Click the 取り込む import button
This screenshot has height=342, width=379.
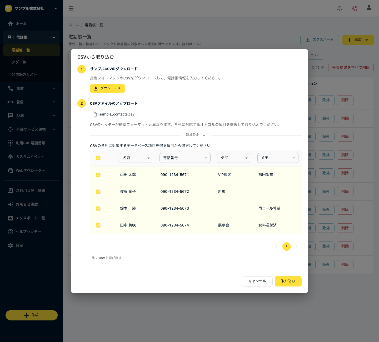point(288,281)
